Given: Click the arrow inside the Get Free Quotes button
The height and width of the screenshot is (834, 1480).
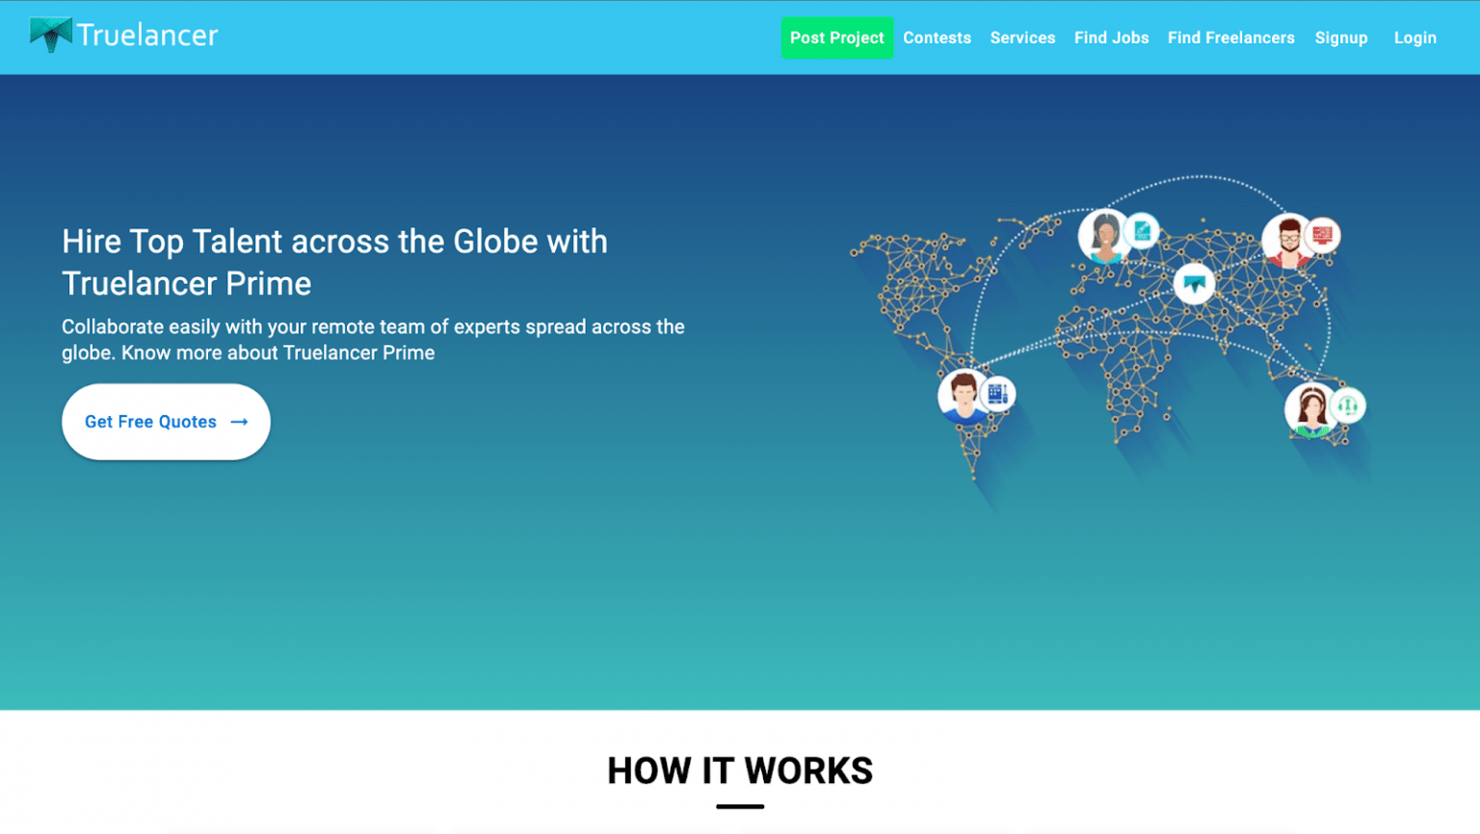Looking at the screenshot, I should pos(238,422).
